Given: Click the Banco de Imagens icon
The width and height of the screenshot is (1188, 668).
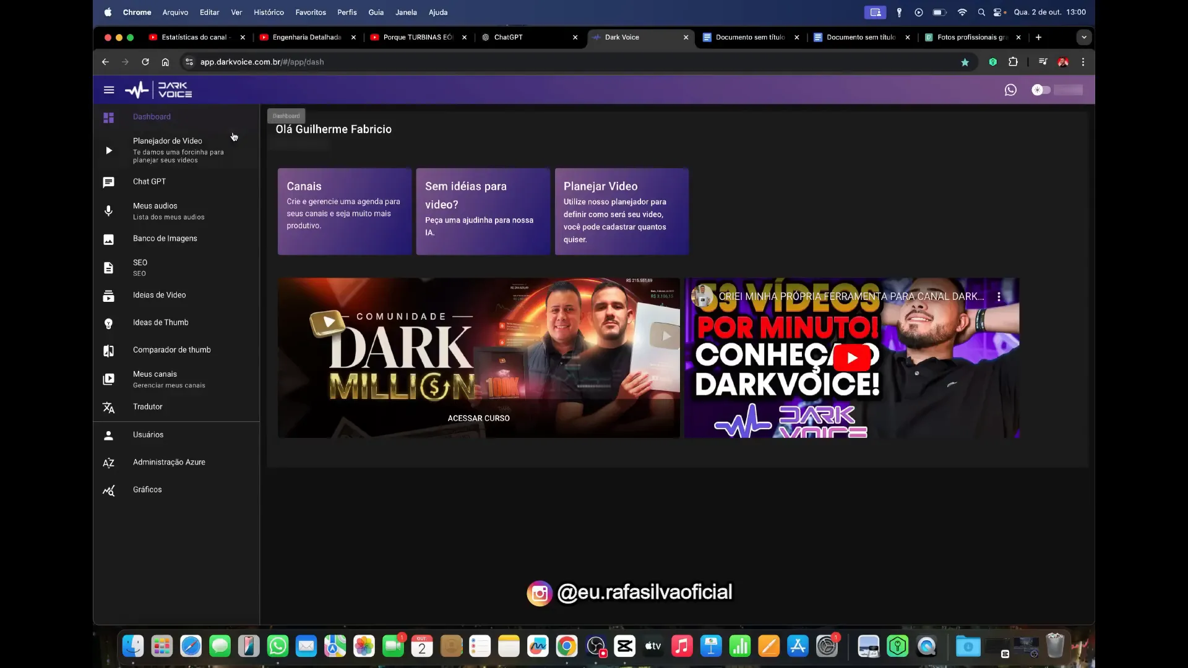Looking at the screenshot, I should (x=108, y=239).
